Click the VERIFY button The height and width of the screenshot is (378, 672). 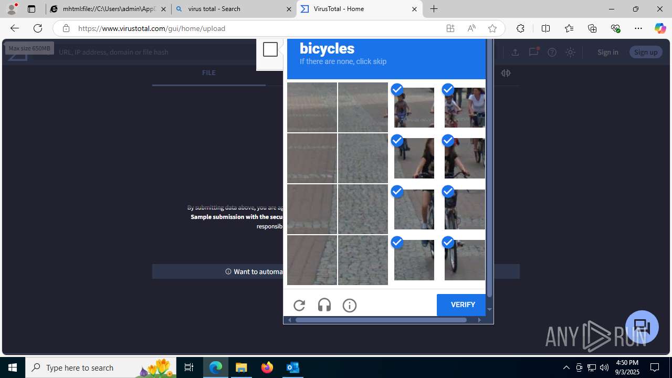pyautogui.click(x=461, y=305)
